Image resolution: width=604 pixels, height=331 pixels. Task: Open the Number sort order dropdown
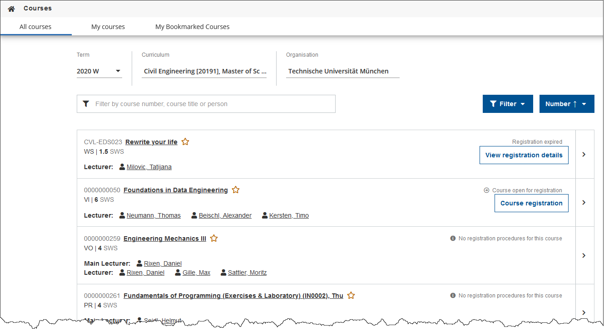click(x=566, y=104)
